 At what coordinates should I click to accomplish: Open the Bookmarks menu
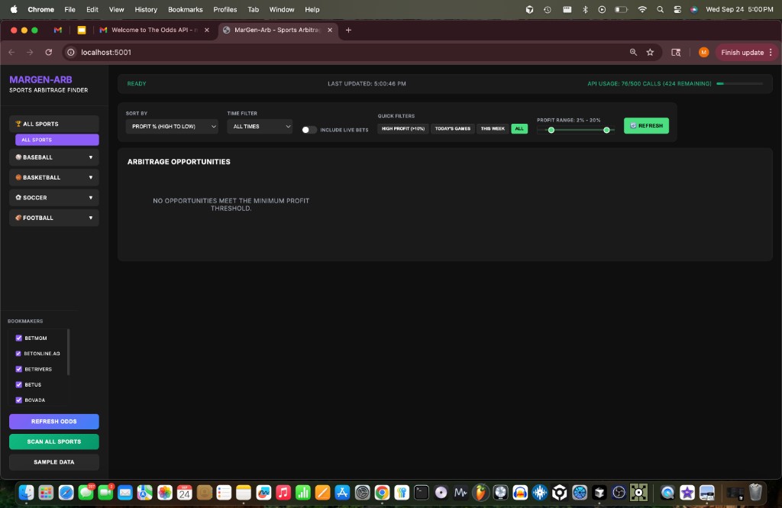(185, 9)
